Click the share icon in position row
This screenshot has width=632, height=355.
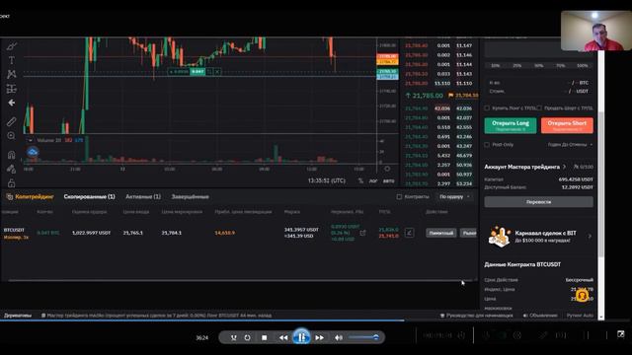point(362,233)
